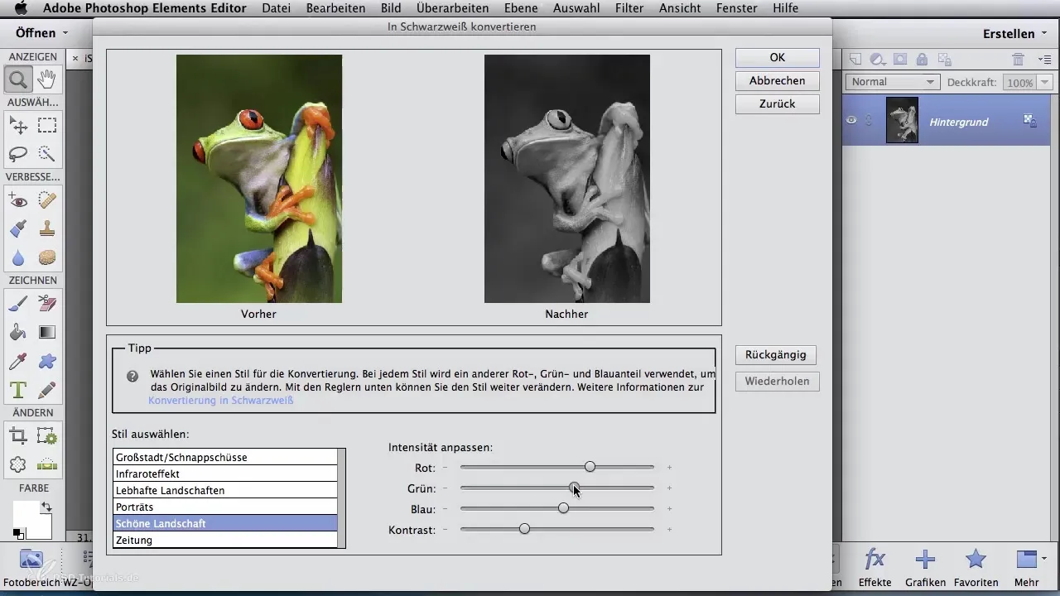The image size is (1060, 596).
Task: Open adjustment layer dropdown
Action: [878, 59]
